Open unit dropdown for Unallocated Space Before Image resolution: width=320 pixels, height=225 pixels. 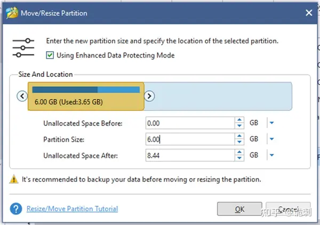(x=271, y=123)
